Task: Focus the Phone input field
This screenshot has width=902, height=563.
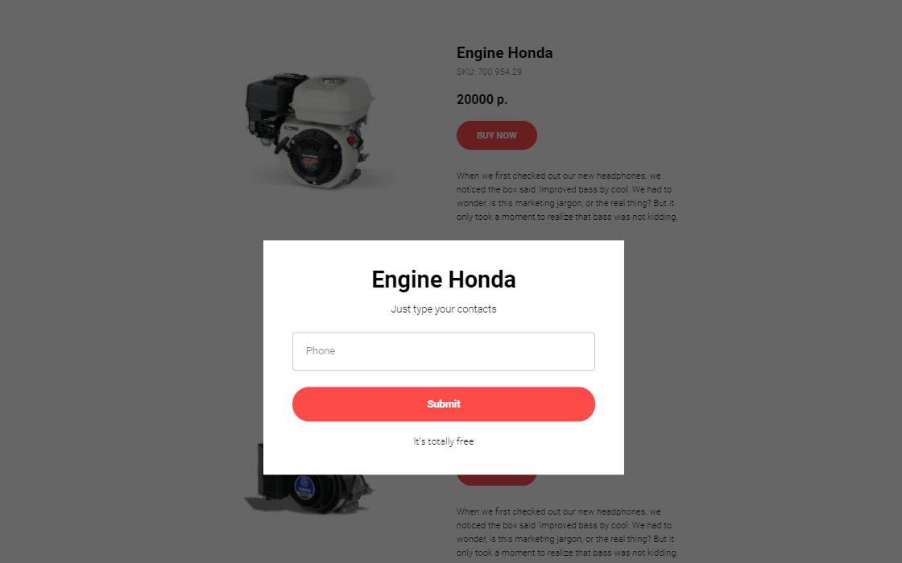Action: [x=444, y=351]
